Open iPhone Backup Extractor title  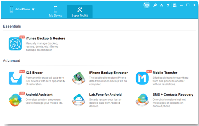pyautogui.click(x=108, y=73)
